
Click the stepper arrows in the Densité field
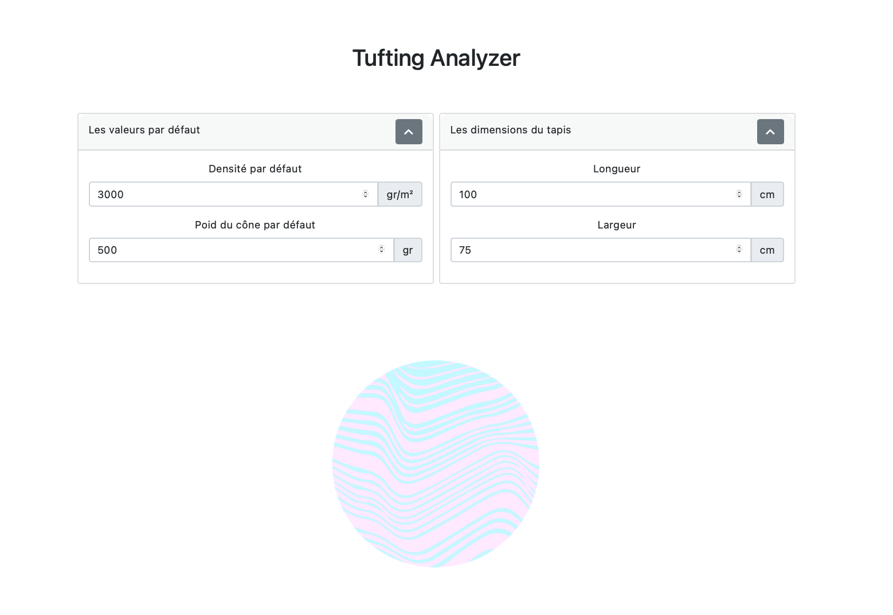[x=365, y=194]
